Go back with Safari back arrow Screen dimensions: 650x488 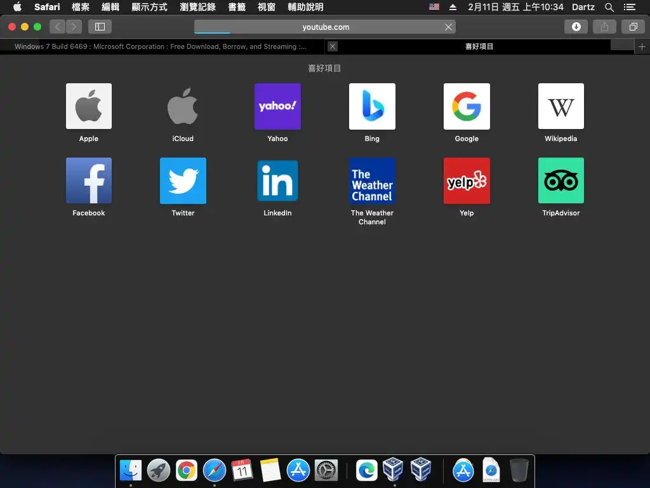58,27
